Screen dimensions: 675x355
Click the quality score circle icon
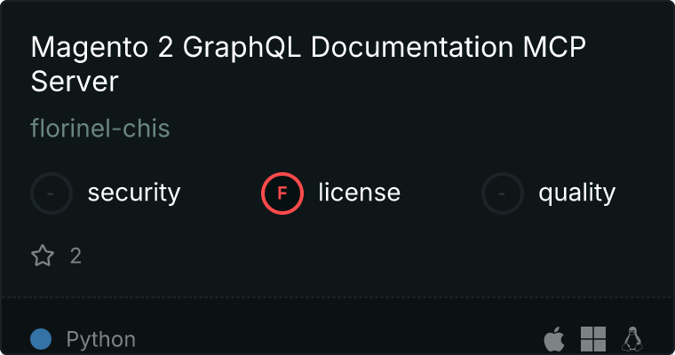point(503,193)
